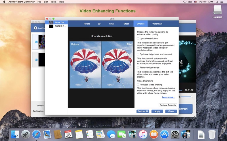Switch to the Watermark tab
227x141 pixels.
(157, 24)
